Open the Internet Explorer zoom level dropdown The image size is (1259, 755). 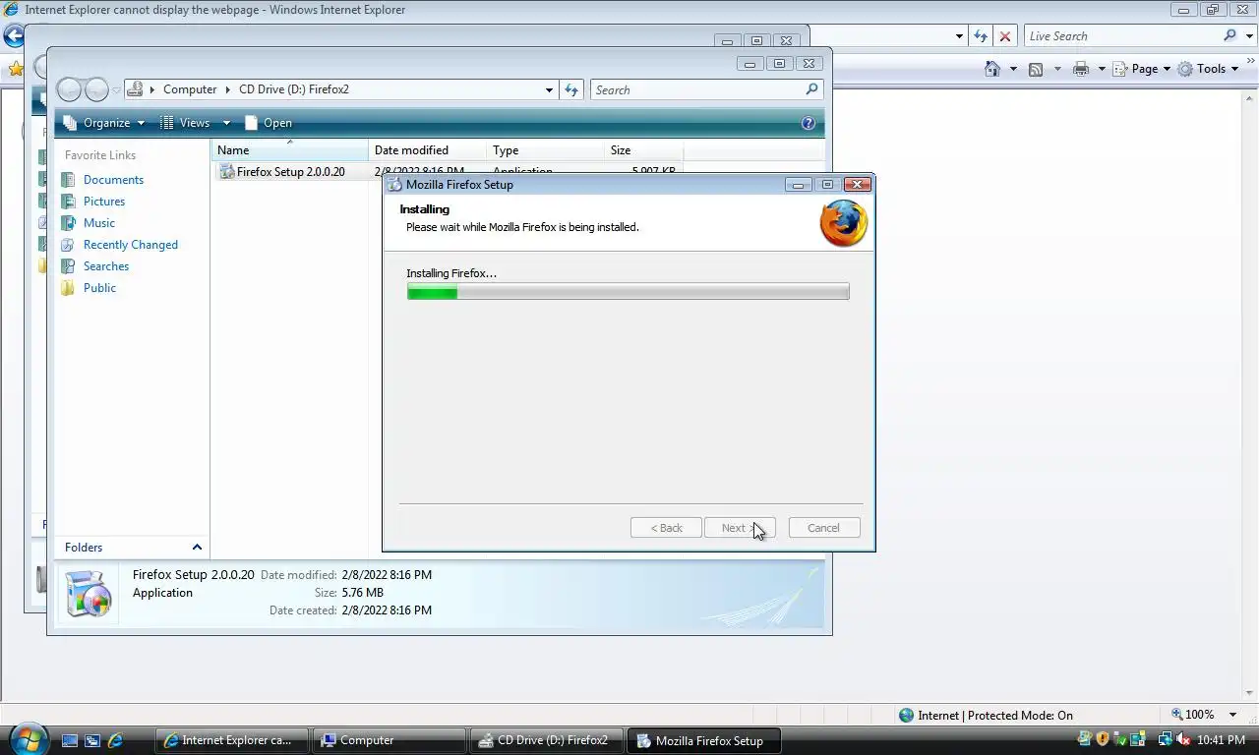tap(1234, 715)
